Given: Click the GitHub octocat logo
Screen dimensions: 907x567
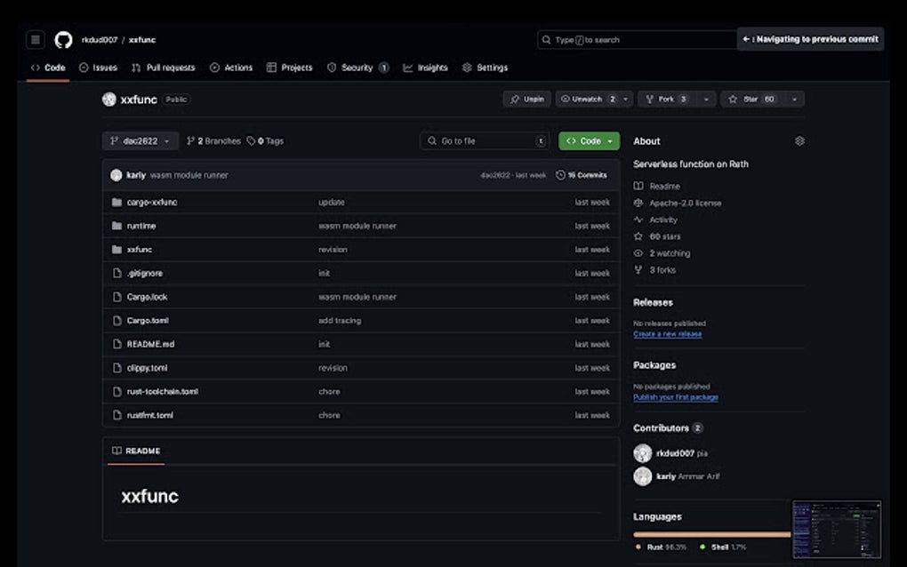Looking at the screenshot, I should [62, 39].
